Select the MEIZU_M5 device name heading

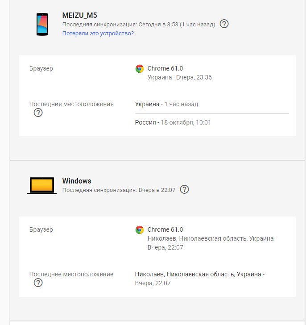coord(80,16)
